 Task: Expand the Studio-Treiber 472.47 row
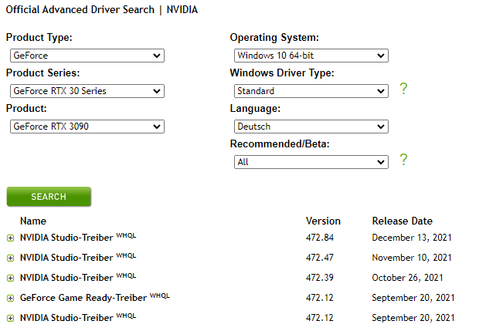coord(10,258)
